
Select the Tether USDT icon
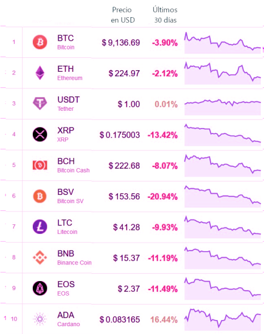point(40,104)
